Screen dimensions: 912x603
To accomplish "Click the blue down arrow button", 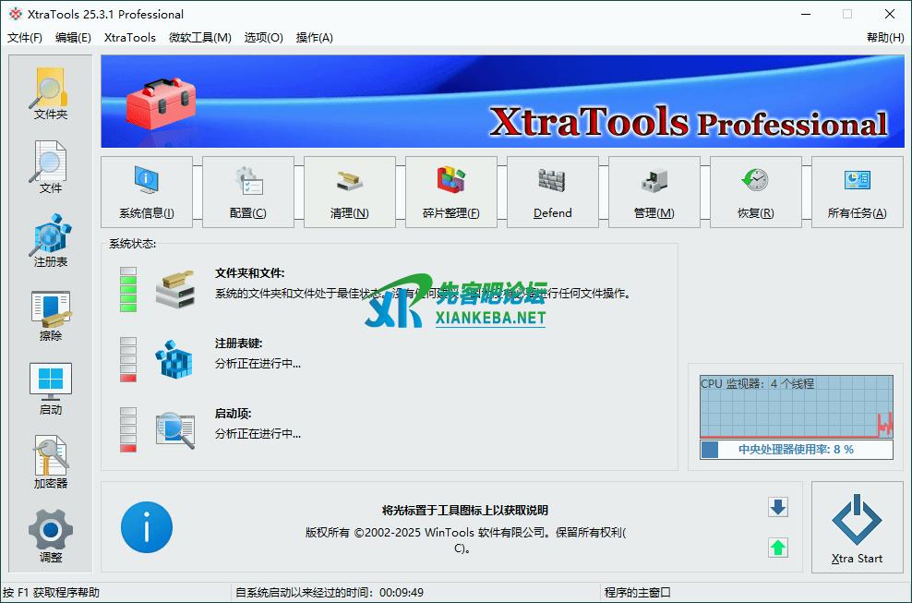I will 778,507.
